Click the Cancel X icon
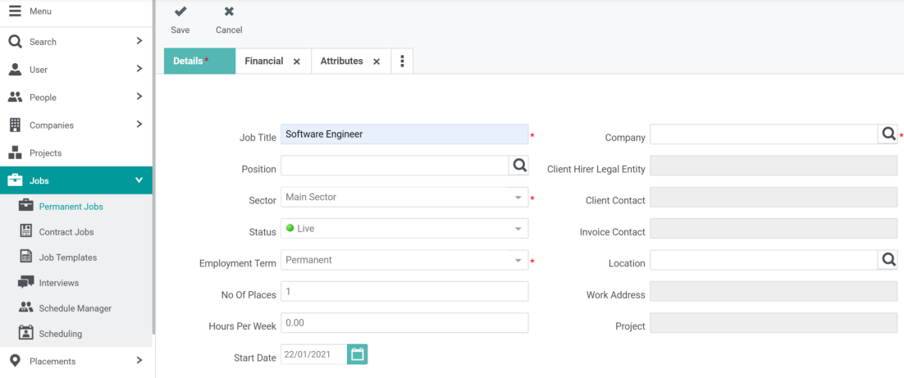This screenshot has width=904, height=378. click(x=229, y=11)
